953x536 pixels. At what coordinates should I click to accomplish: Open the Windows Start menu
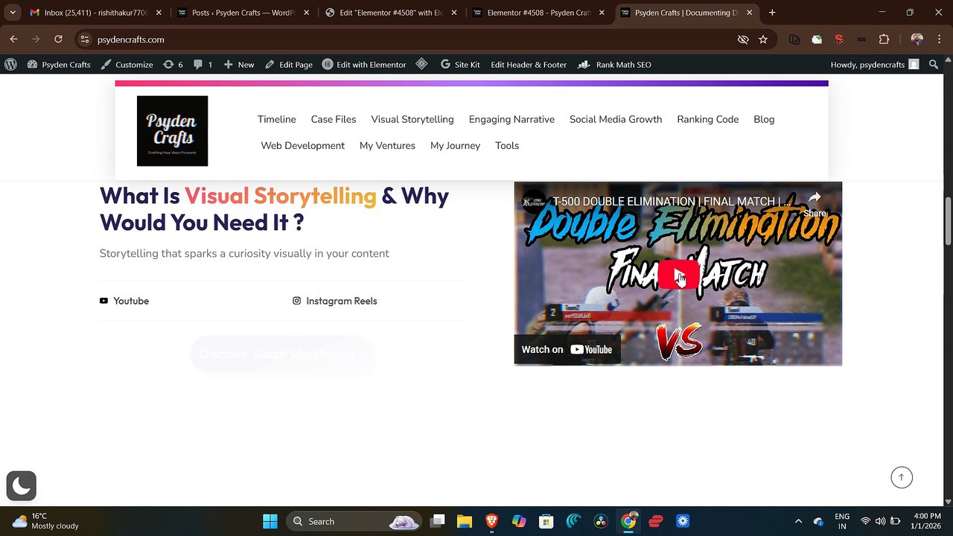coord(270,521)
